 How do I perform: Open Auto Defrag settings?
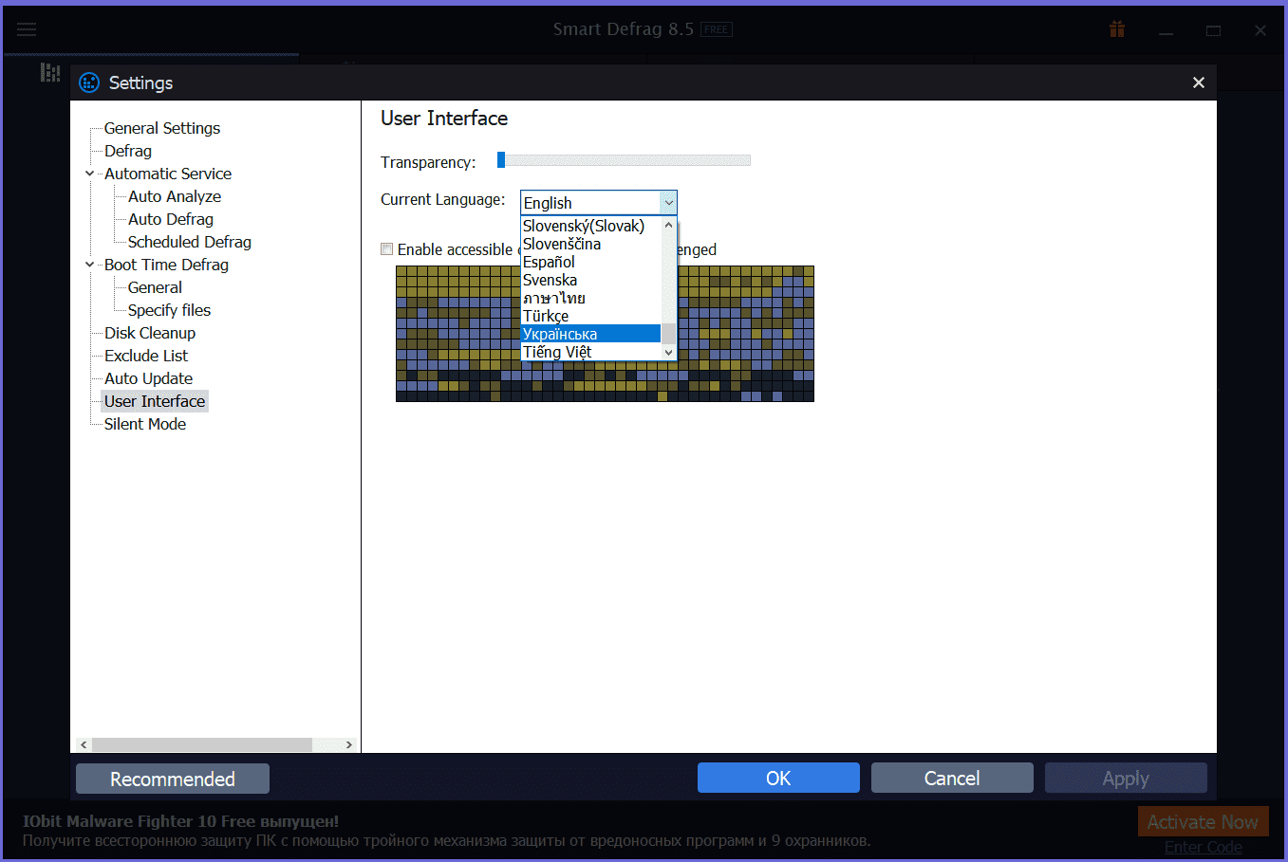point(171,219)
